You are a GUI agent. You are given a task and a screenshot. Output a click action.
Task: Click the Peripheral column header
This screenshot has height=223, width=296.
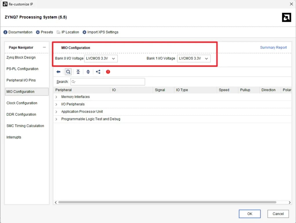click(x=82, y=90)
